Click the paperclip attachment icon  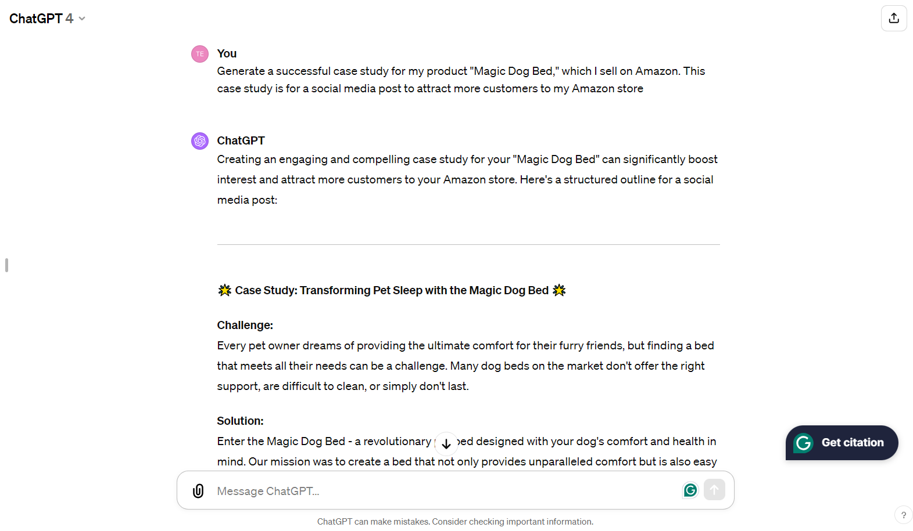click(198, 490)
